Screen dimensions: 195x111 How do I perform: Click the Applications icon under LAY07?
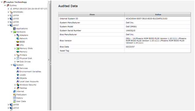point(14,29)
